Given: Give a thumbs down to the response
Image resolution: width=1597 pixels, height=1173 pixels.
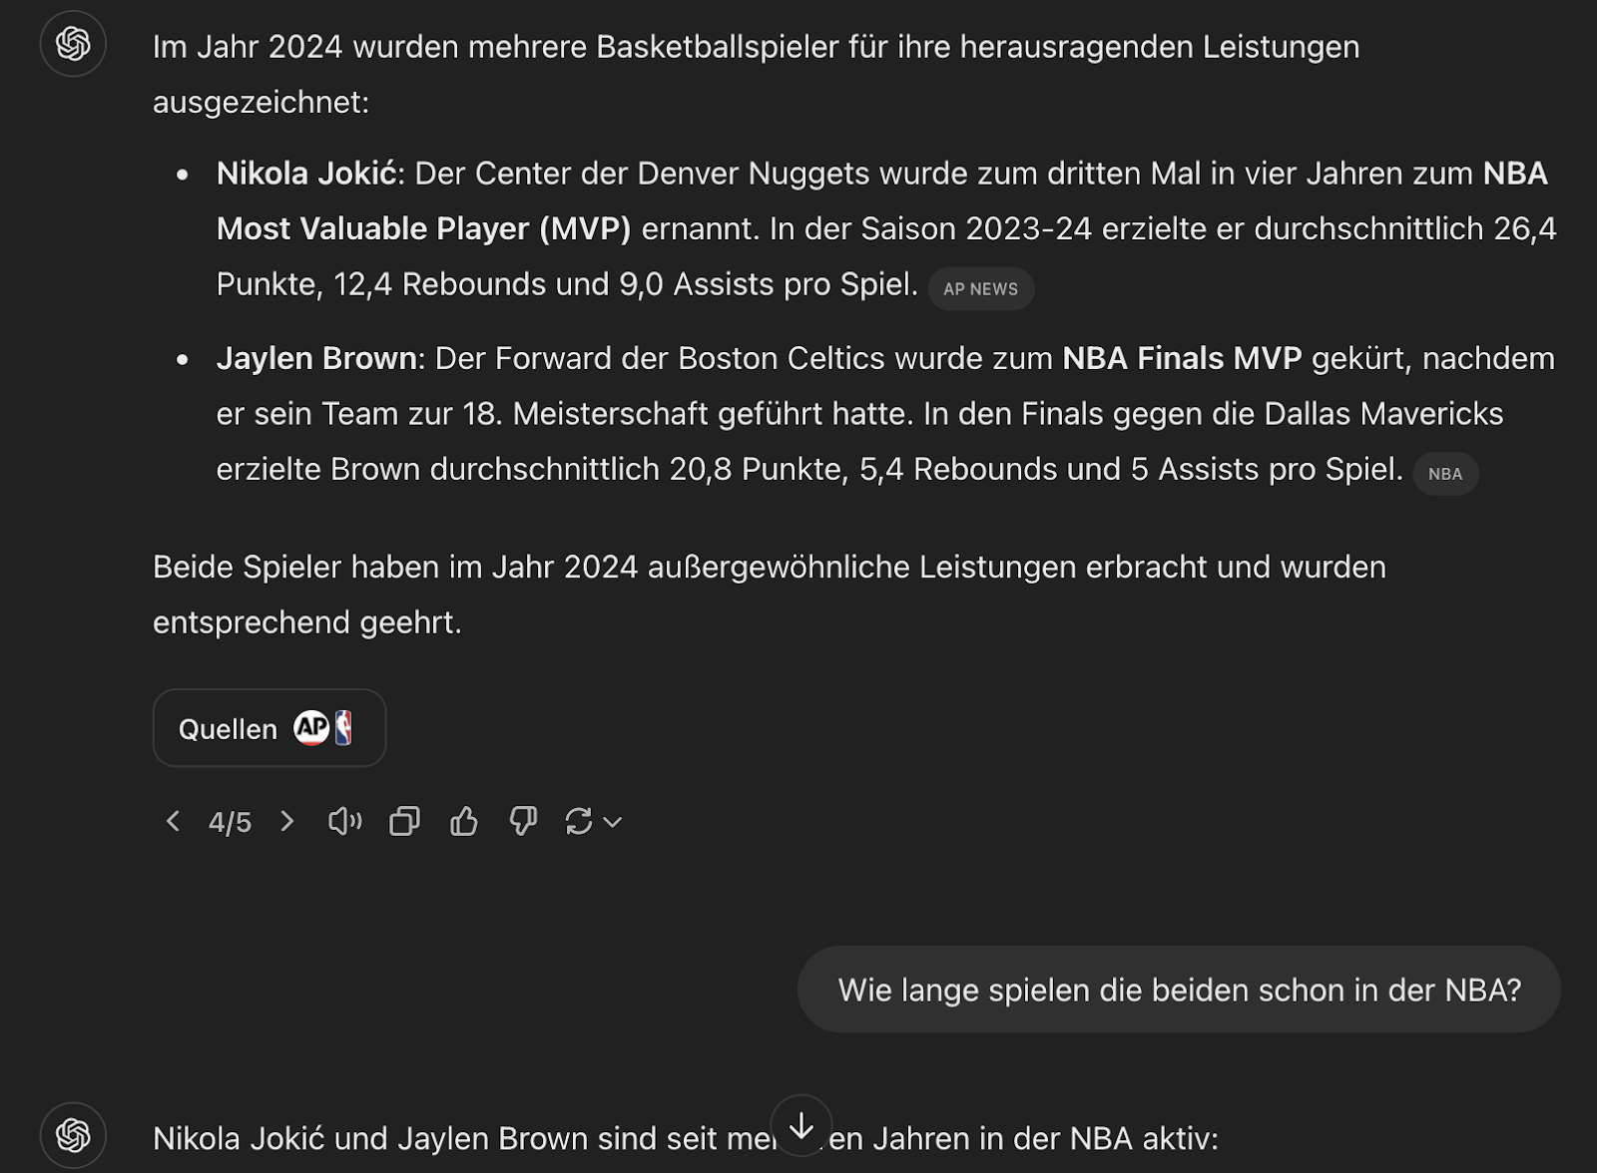Looking at the screenshot, I should click(x=523, y=821).
